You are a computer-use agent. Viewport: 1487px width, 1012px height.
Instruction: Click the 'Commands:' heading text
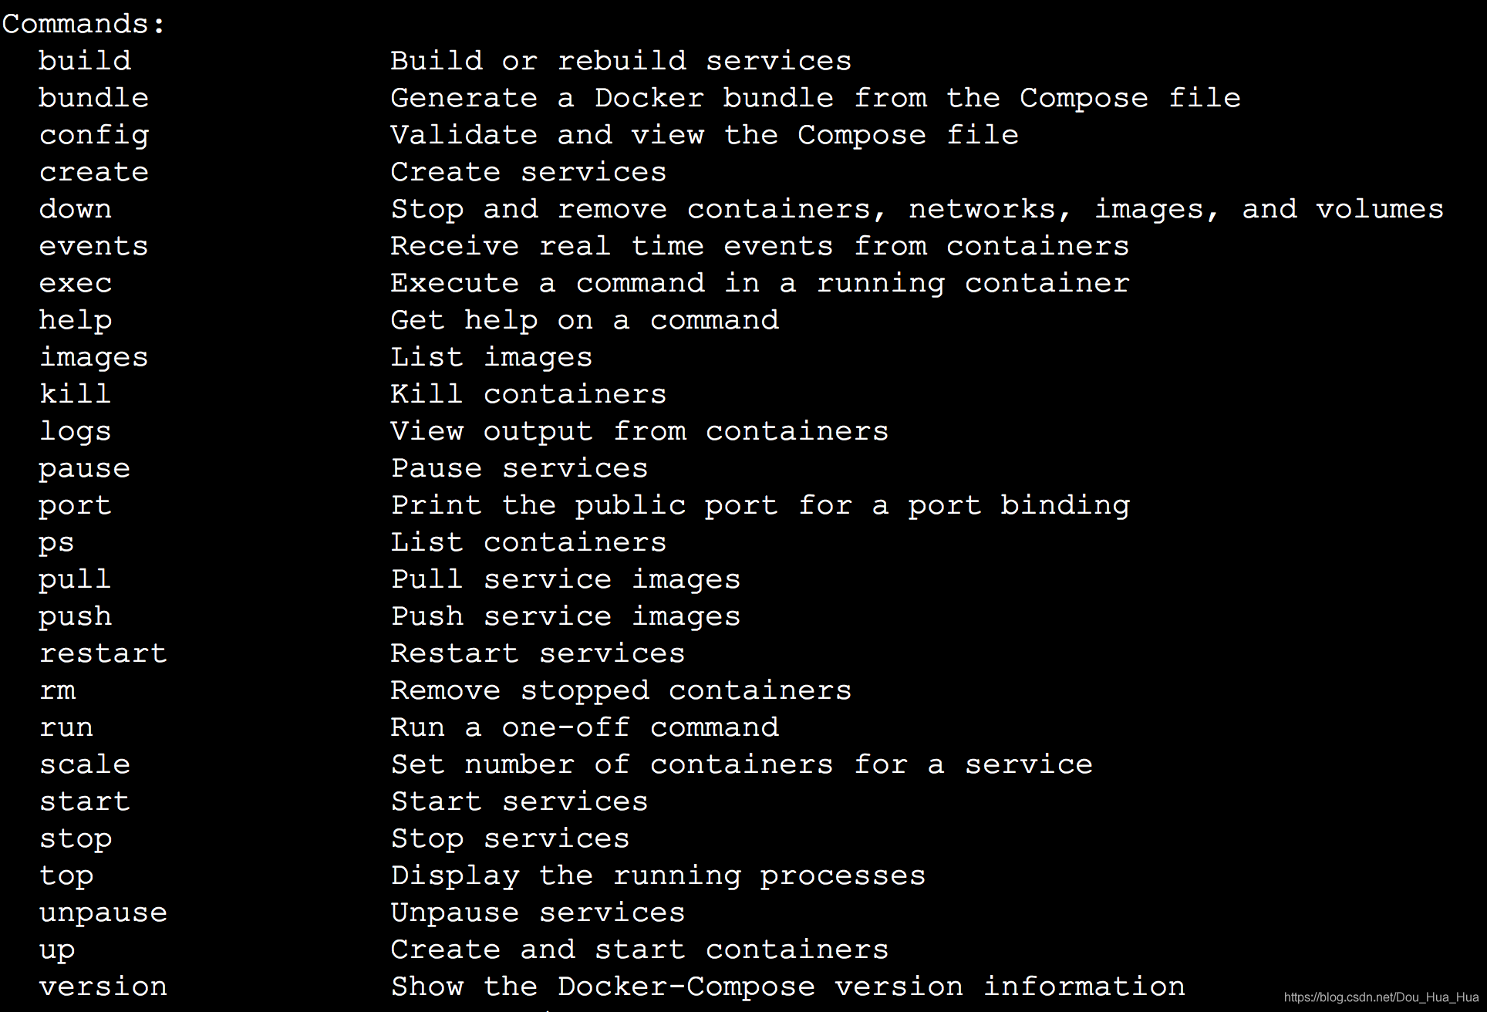click(83, 24)
